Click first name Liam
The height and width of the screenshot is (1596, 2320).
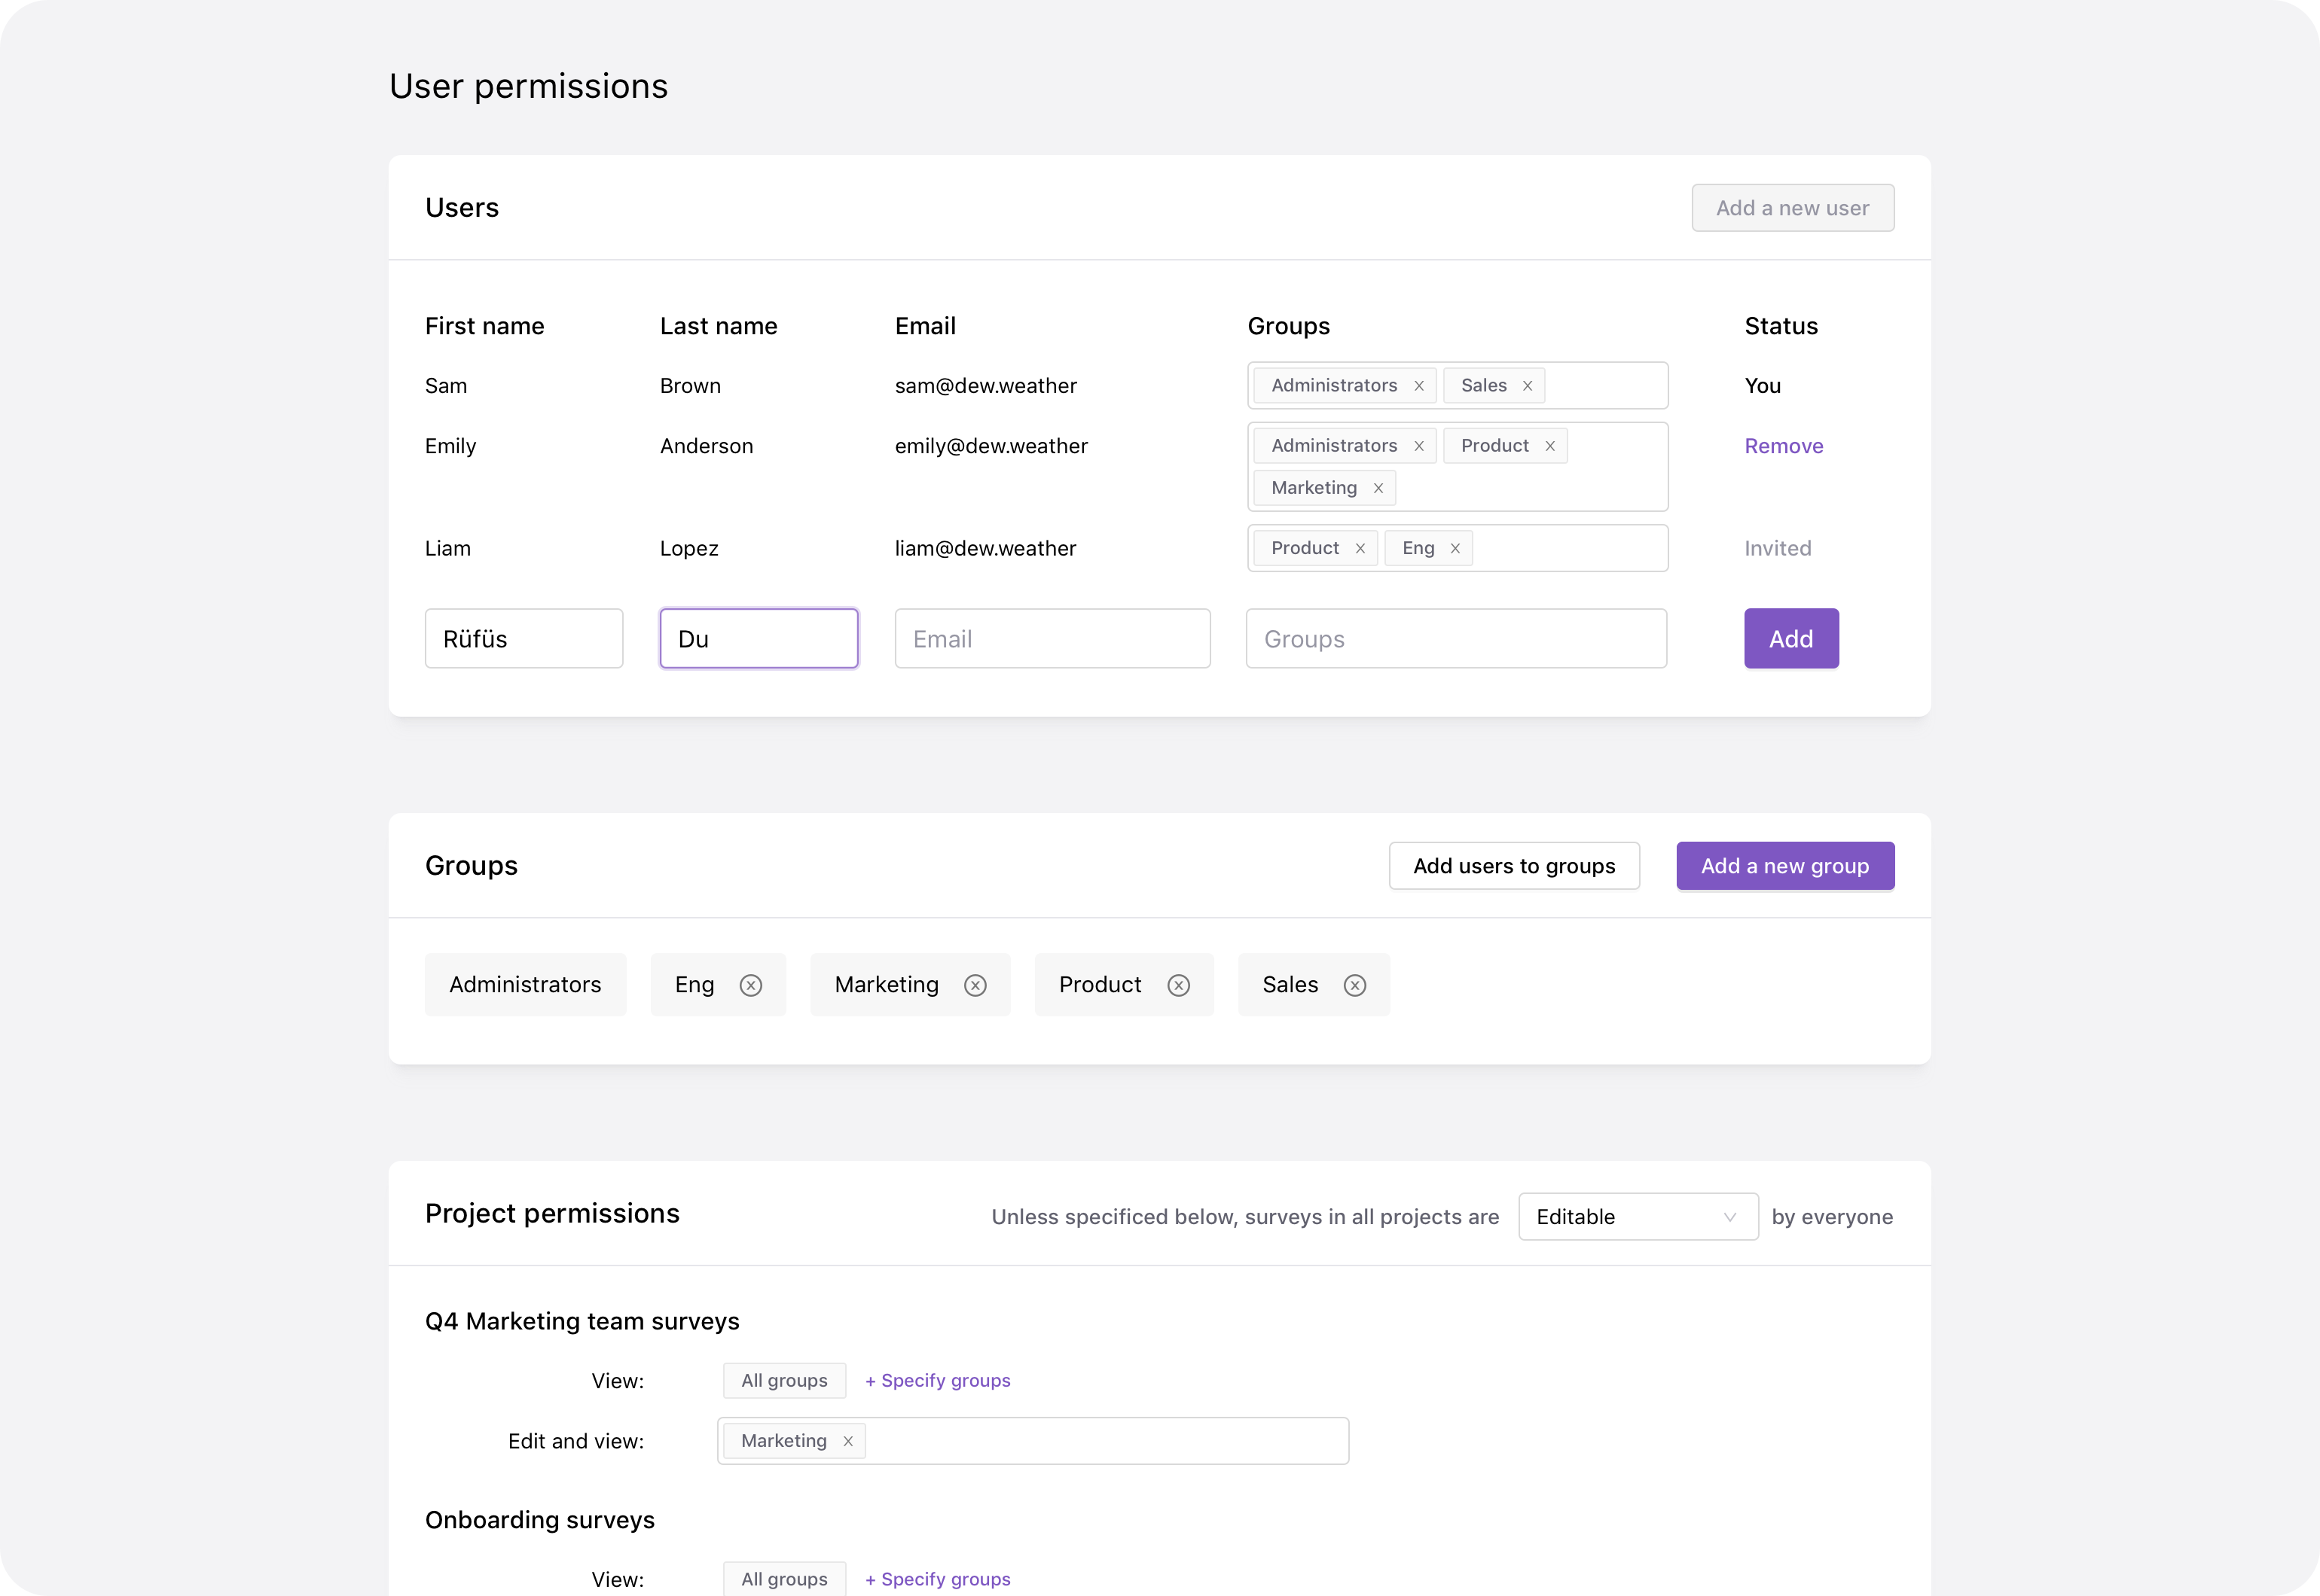pos(447,548)
